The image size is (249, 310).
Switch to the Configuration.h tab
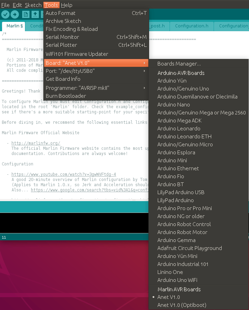[x=191, y=26]
